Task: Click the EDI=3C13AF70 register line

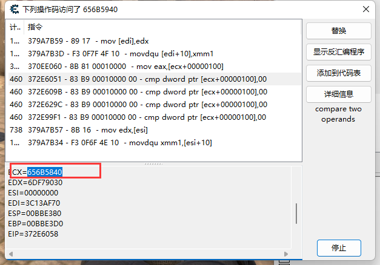Action: point(34,203)
